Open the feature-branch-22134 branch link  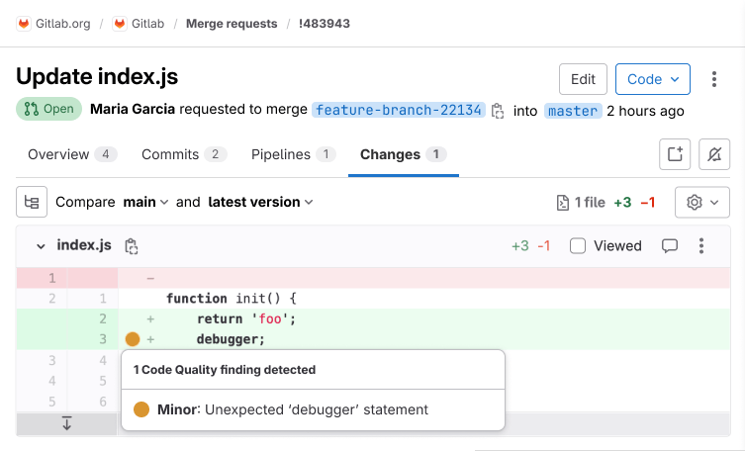[x=399, y=111]
